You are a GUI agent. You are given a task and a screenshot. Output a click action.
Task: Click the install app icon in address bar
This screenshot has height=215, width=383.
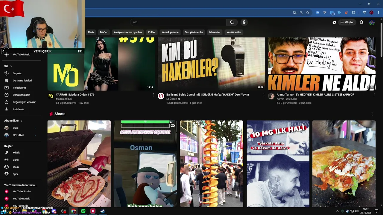click(295, 13)
